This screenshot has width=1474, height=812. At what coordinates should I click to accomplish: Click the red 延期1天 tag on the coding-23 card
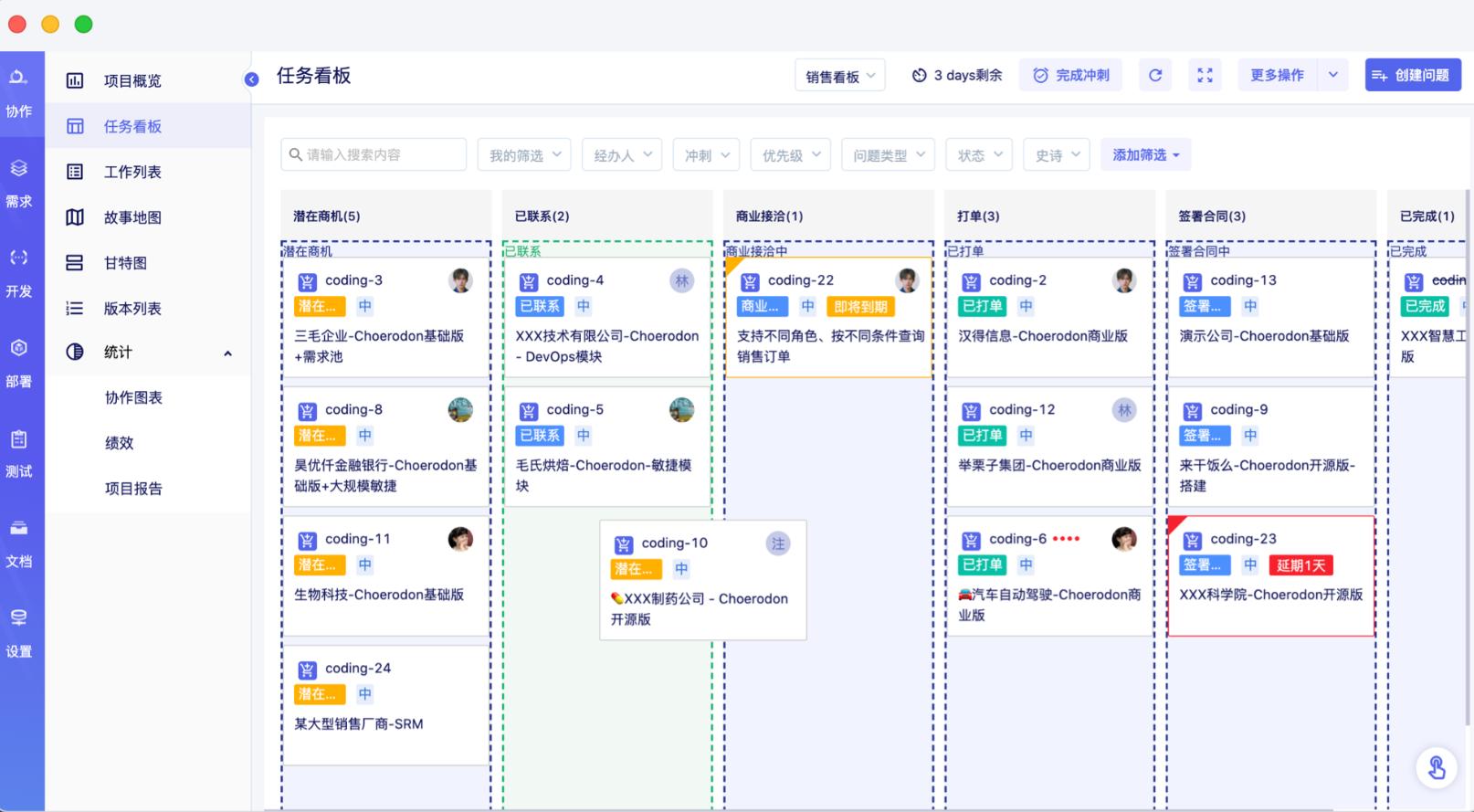click(x=1300, y=565)
